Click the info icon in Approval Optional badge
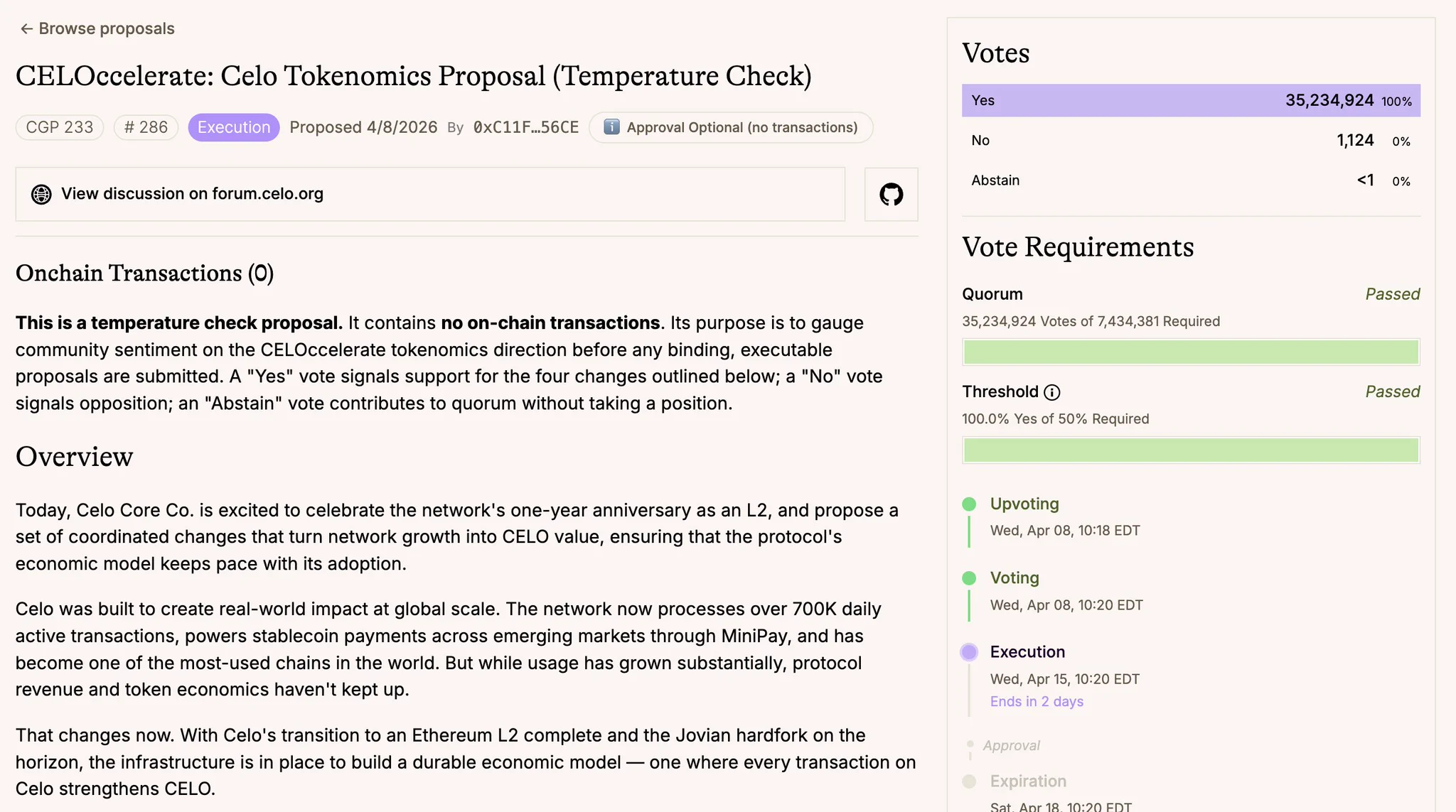 pos(611,127)
